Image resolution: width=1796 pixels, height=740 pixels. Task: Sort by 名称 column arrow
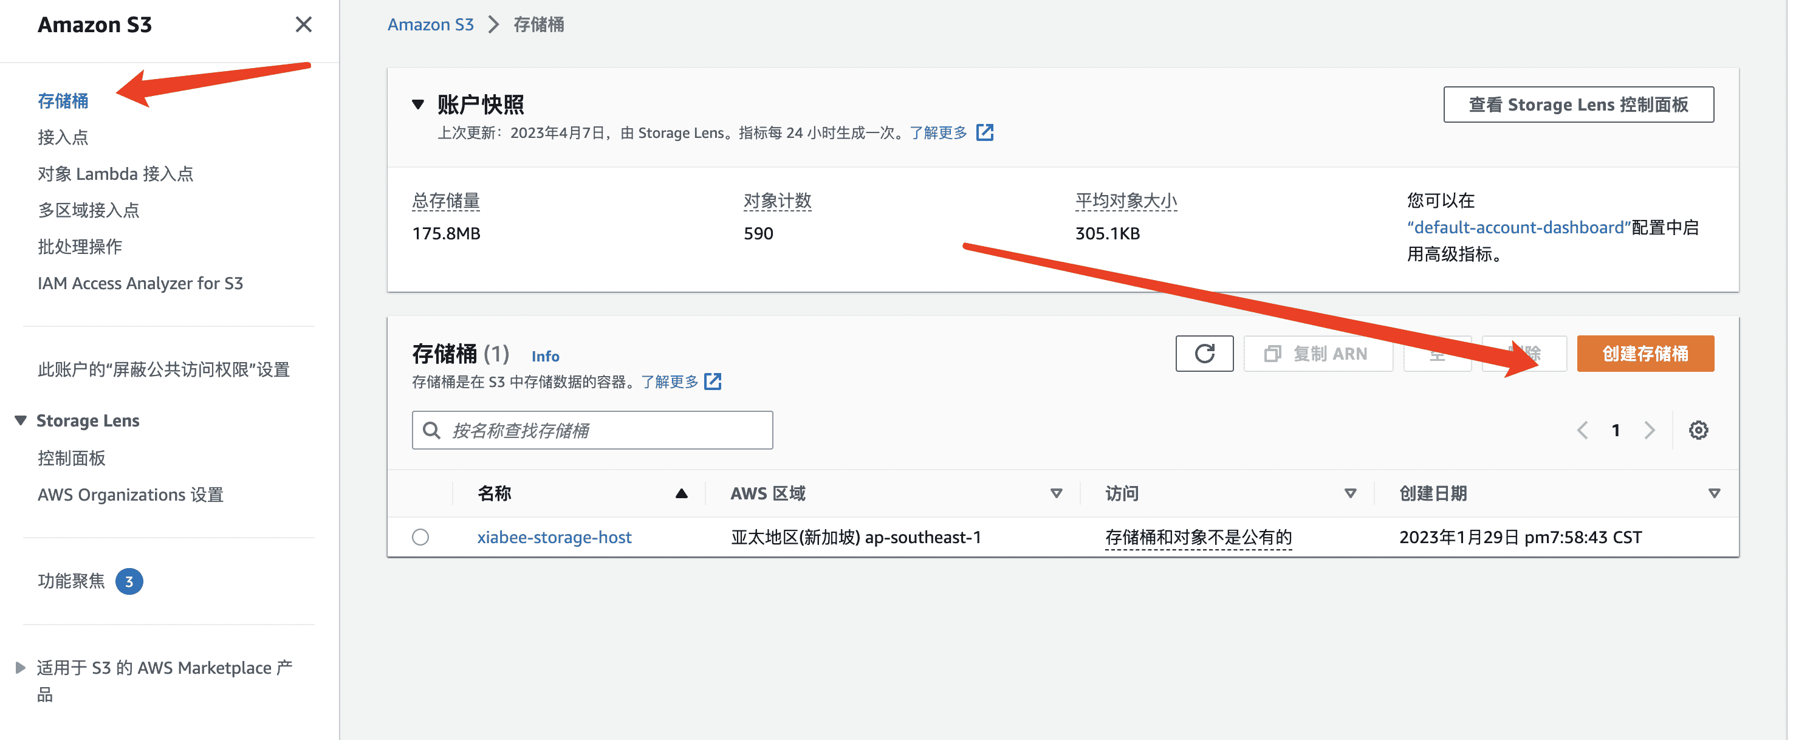(681, 494)
